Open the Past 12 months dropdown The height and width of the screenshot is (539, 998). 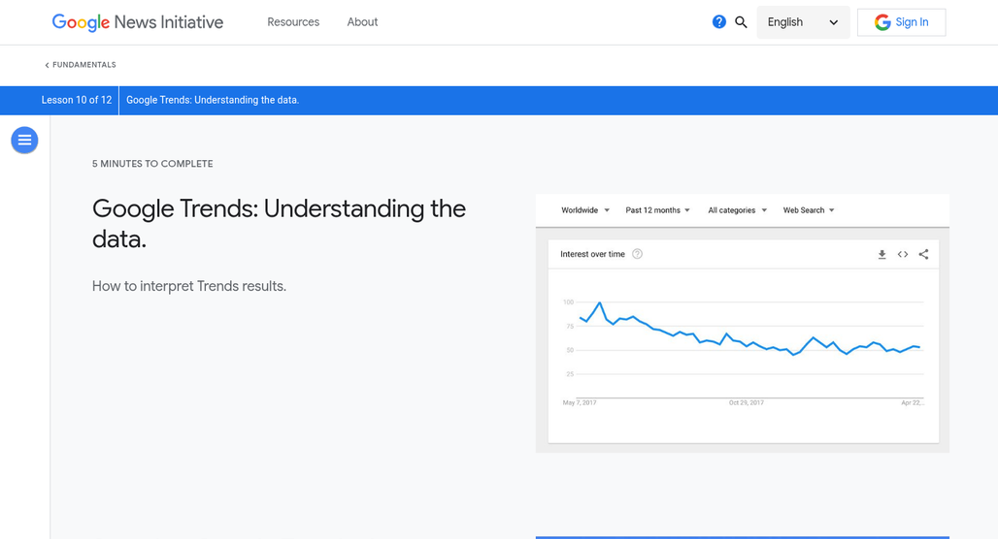[657, 210]
